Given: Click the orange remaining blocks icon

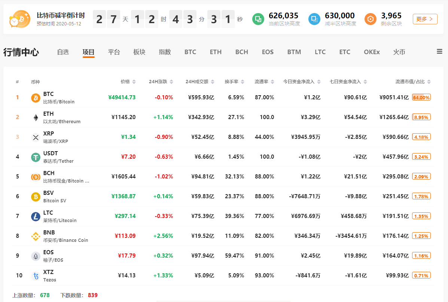Looking at the screenshot, I should [370, 19].
